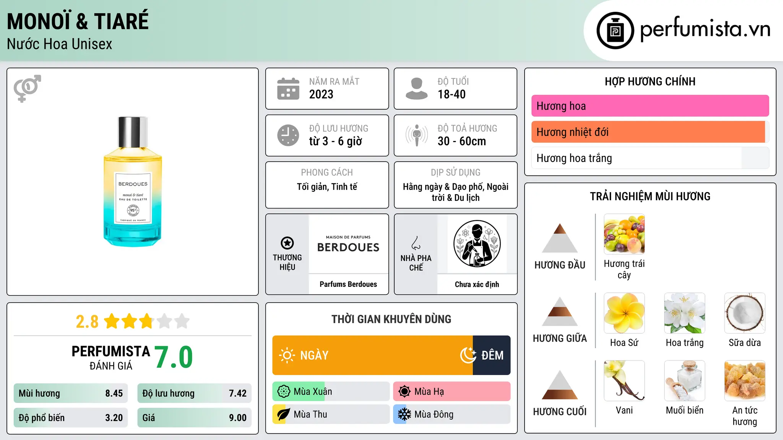Viewport: 783px width, 440px height.
Task: Click the person icon beside Độ tuổi
Action: [x=417, y=89]
